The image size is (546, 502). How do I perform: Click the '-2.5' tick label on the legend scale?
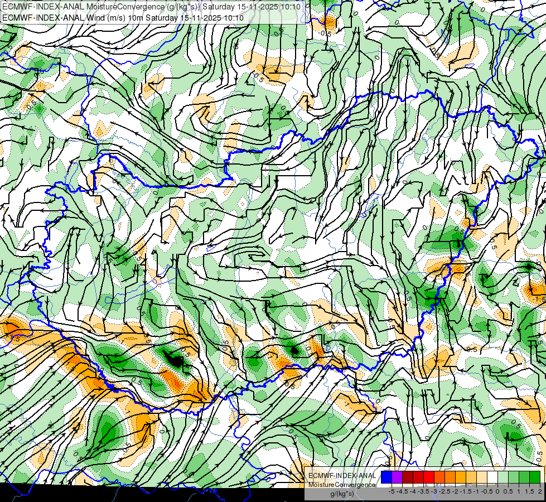click(445, 491)
